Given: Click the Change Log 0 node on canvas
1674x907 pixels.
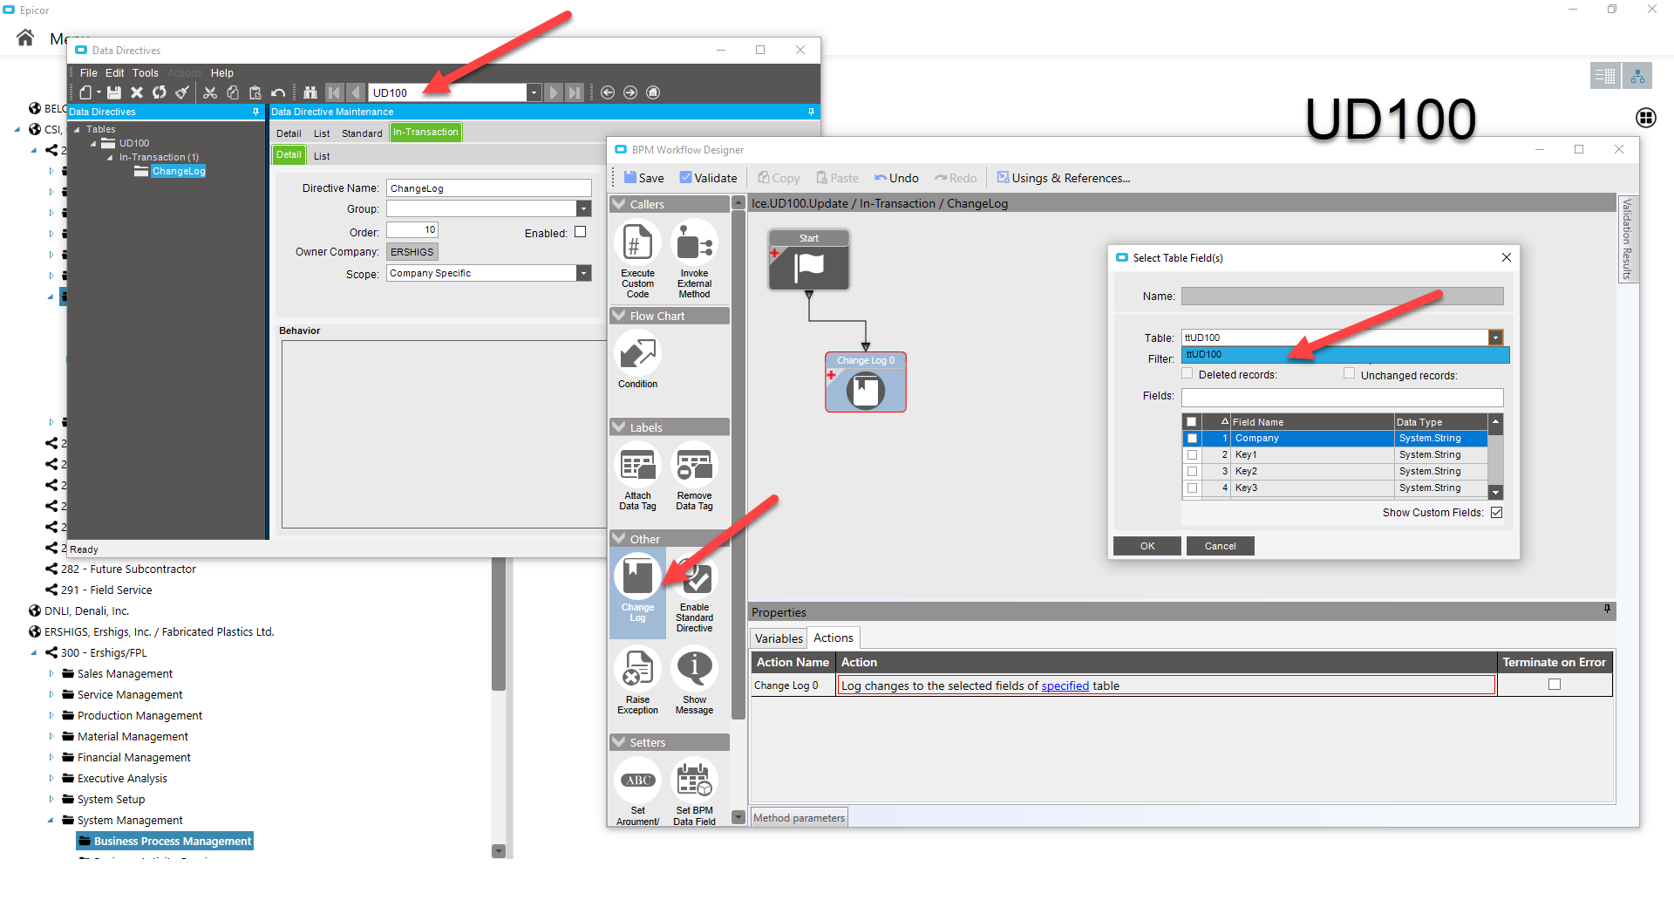Looking at the screenshot, I should point(866,382).
